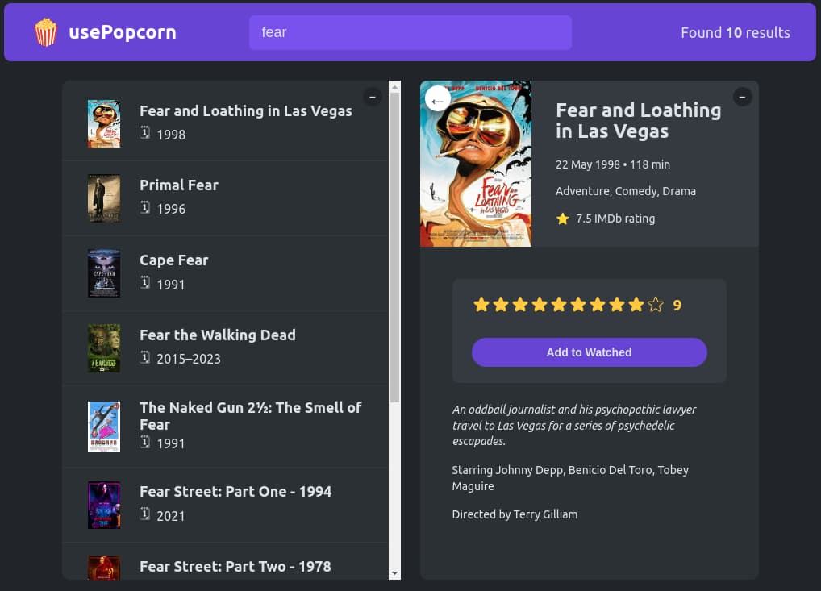Click the user rating number 9
The height and width of the screenshot is (591, 821).
(x=677, y=306)
